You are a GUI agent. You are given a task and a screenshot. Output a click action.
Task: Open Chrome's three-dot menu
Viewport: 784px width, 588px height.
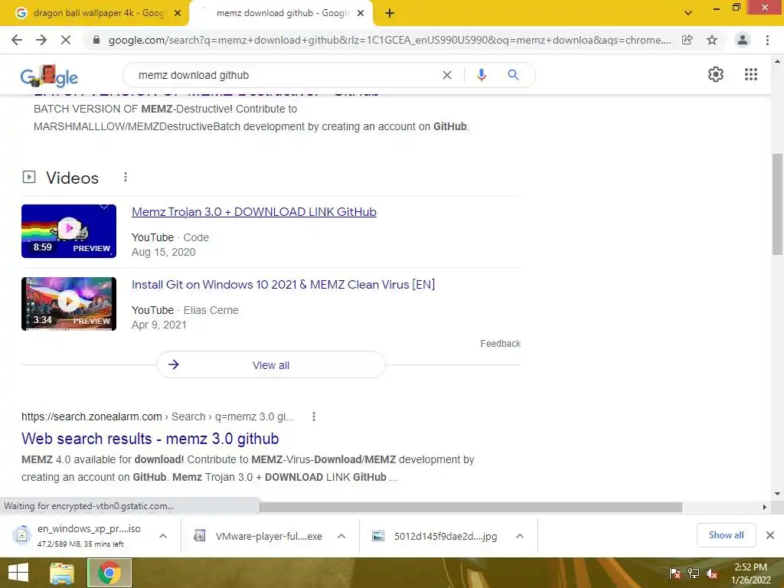767,40
